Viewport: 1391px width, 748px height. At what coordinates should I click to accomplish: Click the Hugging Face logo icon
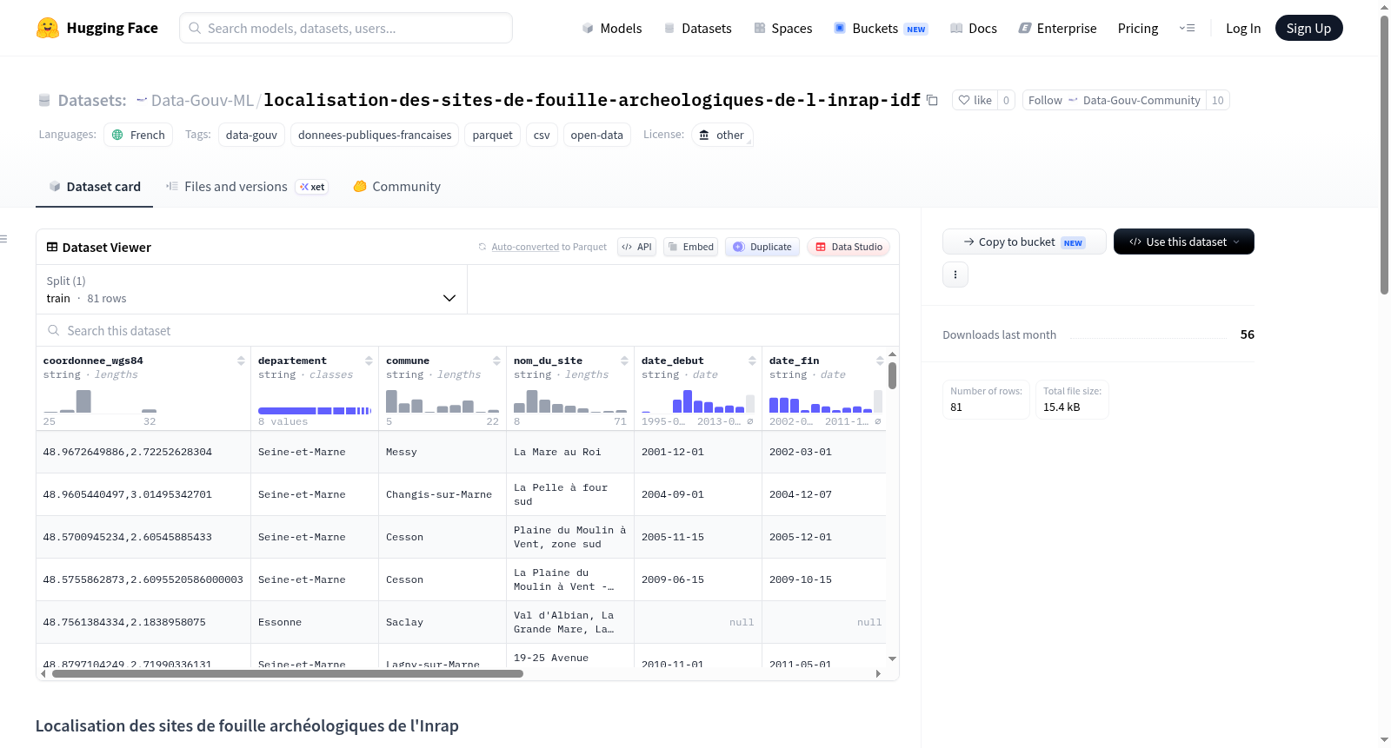48,28
